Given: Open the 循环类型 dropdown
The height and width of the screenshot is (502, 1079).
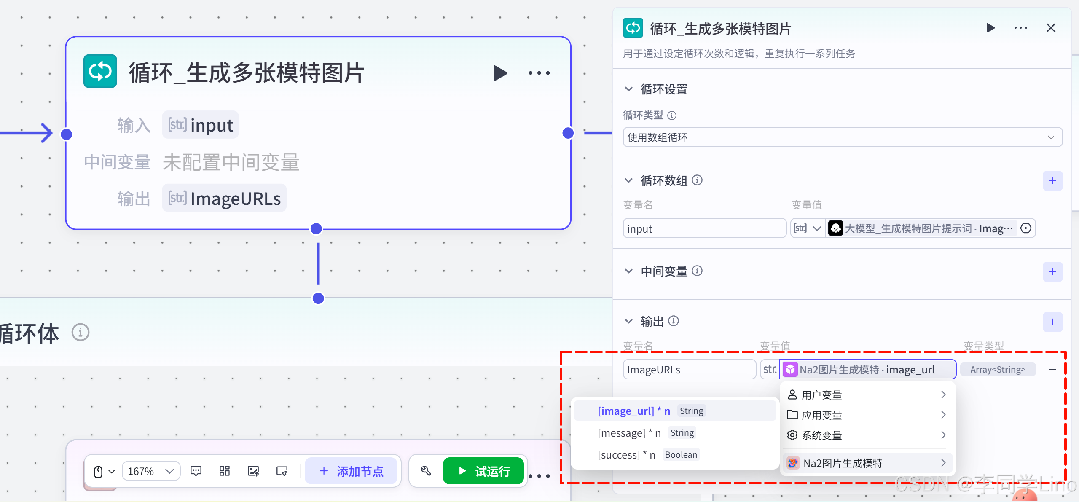Looking at the screenshot, I should [842, 137].
